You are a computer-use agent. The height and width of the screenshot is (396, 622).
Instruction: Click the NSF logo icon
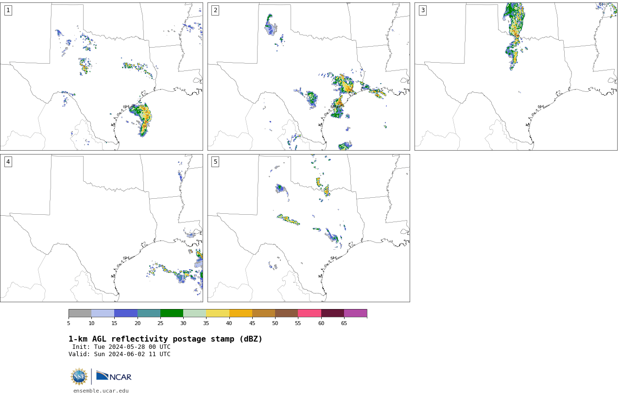79,377
